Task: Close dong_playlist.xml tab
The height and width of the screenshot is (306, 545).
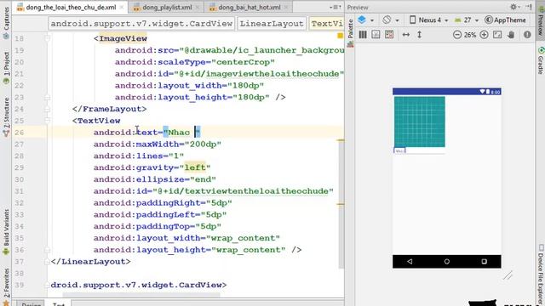Action: [x=198, y=8]
